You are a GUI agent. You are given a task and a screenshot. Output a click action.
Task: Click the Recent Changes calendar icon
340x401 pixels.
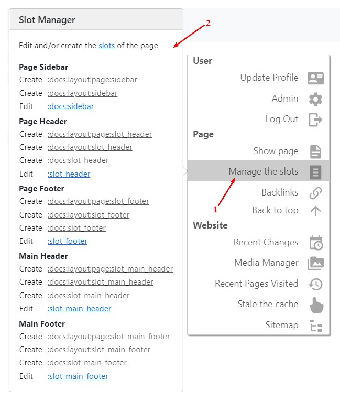point(315,243)
